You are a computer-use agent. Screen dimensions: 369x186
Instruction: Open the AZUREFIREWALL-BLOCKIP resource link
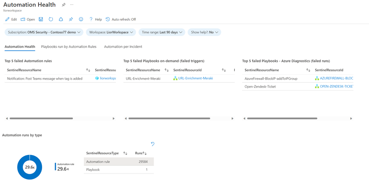coord(336,78)
